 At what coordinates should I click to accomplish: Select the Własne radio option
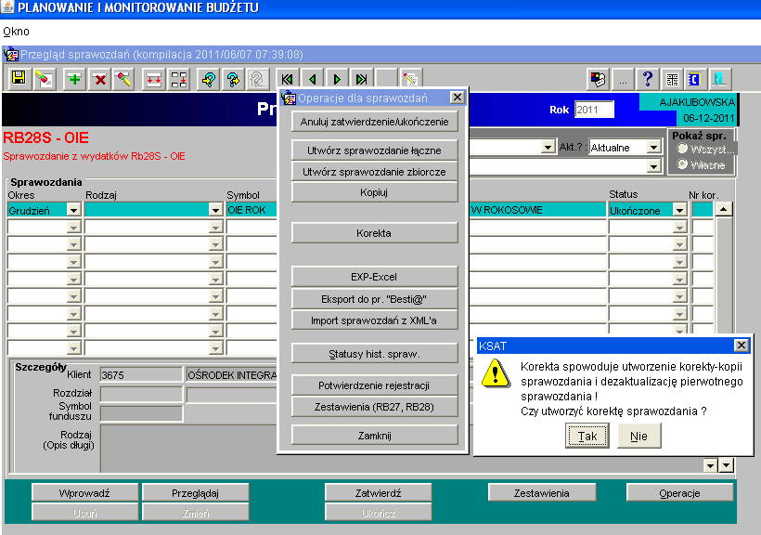(682, 164)
